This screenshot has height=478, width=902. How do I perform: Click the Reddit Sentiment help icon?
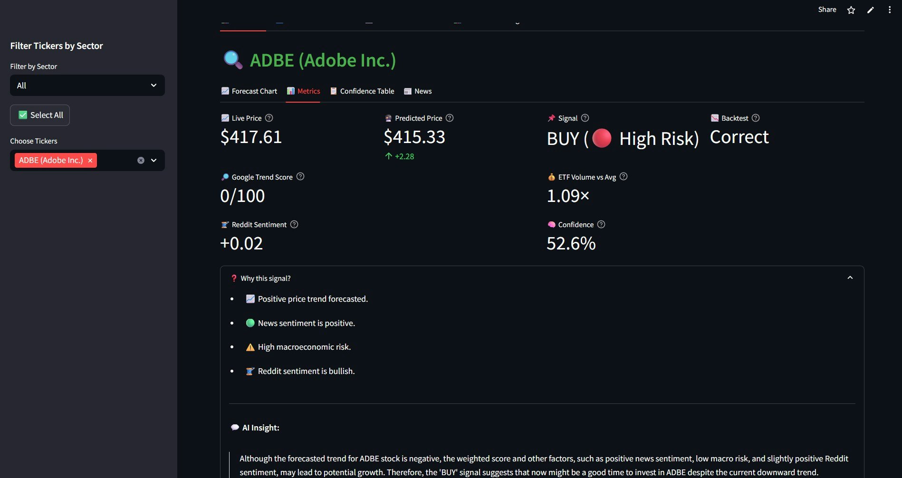coord(294,224)
